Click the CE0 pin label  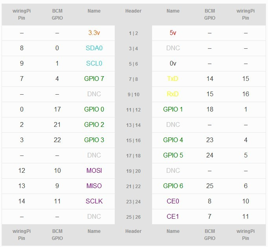(173, 201)
